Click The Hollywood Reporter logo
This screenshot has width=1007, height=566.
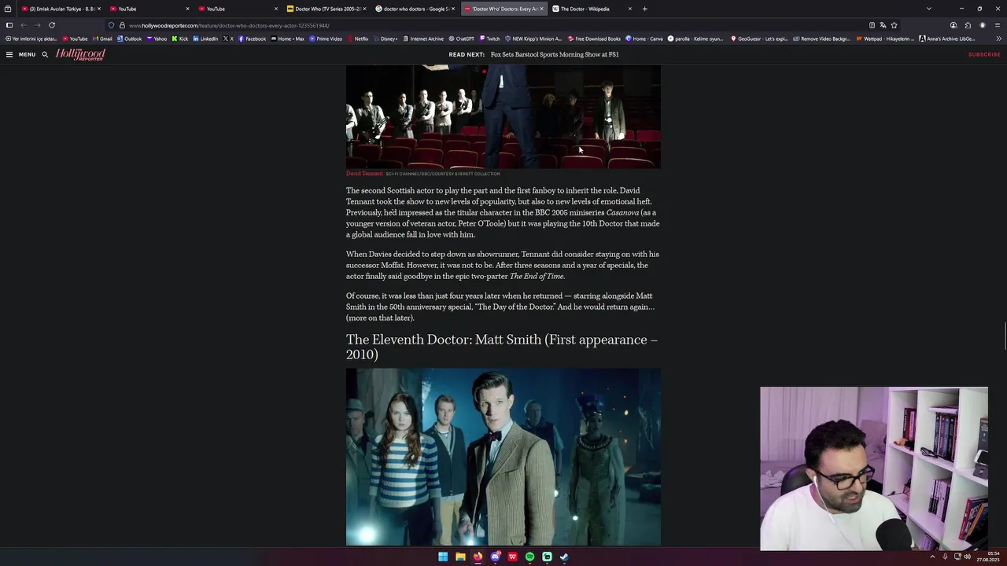coord(80,54)
